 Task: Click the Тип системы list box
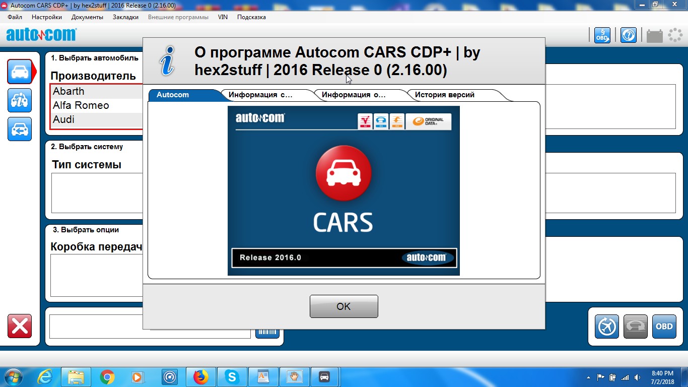point(97,193)
